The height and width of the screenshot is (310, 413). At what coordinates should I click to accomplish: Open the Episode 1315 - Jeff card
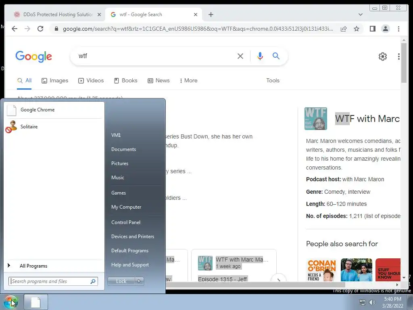234,266
